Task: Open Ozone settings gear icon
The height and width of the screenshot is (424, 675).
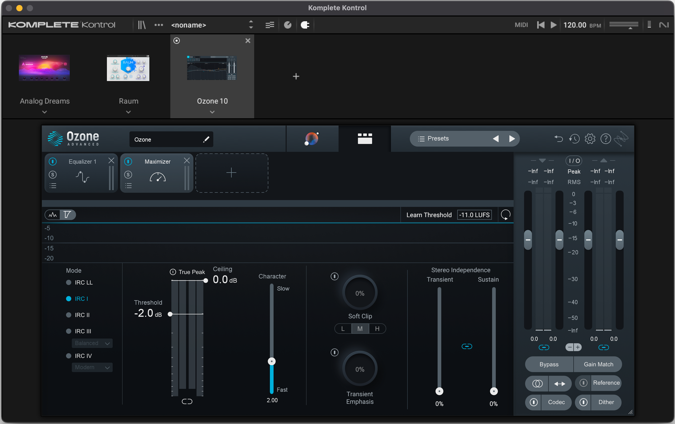Action: click(x=590, y=138)
